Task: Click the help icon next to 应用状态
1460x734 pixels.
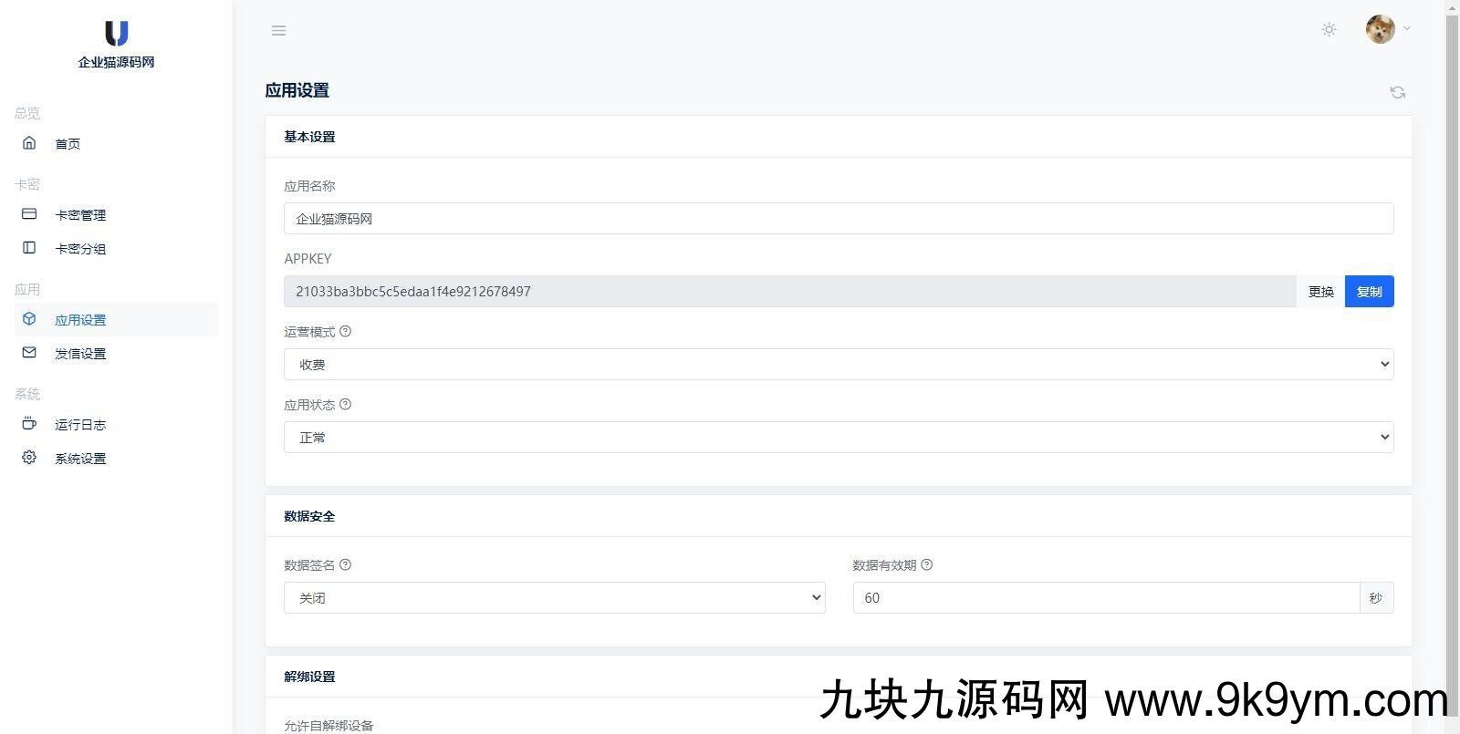Action: [346, 405]
